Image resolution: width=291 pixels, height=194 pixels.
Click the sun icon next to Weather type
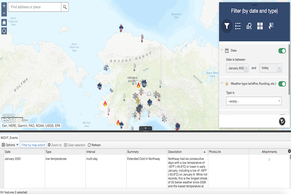click(227, 84)
